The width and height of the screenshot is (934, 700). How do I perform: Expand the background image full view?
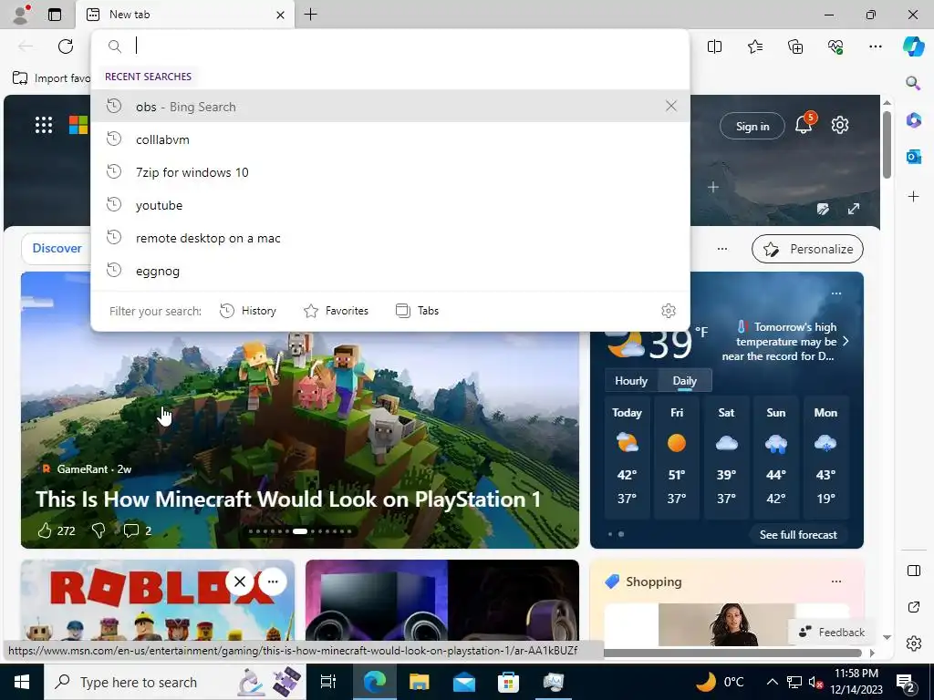[x=854, y=209]
